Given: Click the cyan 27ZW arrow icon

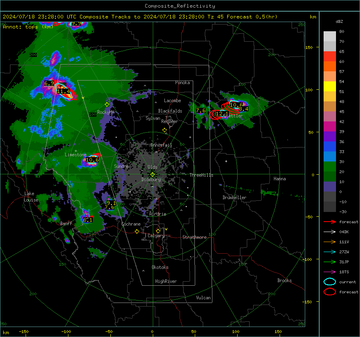Looking at the screenshot, I should coord(330,252).
